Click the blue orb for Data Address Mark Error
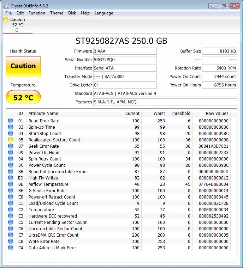The height and width of the screenshot is (268, 243). (x=11, y=248)
